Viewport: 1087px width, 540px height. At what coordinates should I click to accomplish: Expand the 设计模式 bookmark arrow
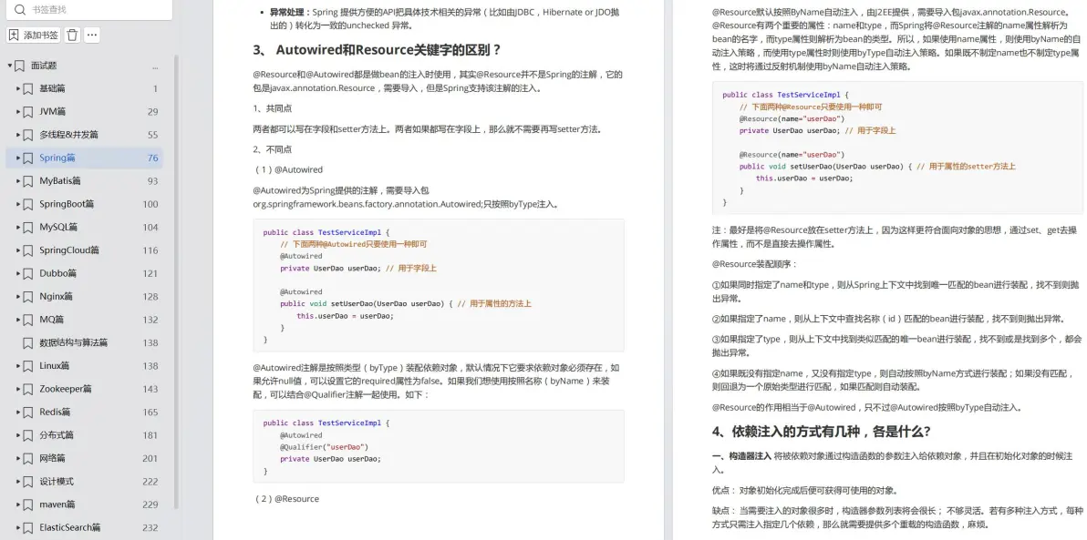[x=18, y=481]
